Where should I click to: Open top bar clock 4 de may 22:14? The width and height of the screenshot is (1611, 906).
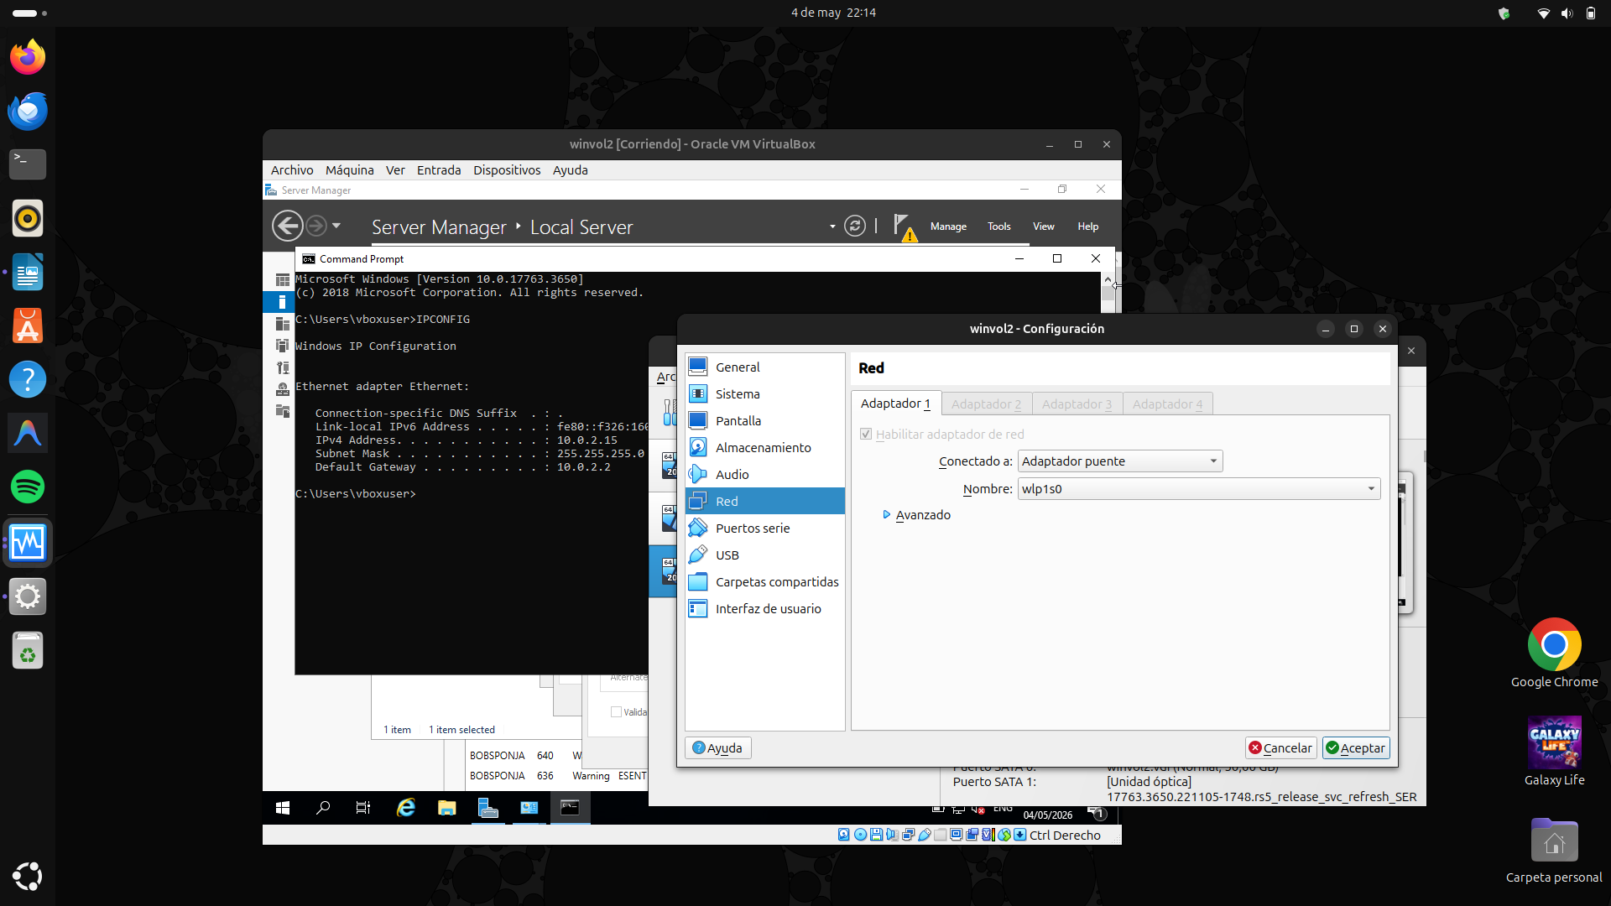click(833, 13)
